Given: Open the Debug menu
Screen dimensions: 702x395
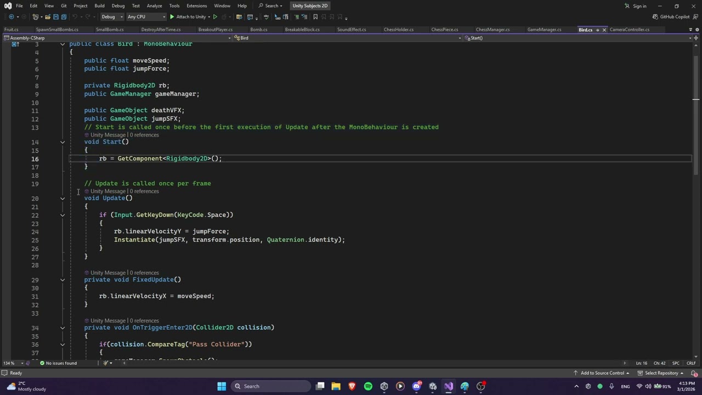Looking at the screenshot, I should pos(118,5).
